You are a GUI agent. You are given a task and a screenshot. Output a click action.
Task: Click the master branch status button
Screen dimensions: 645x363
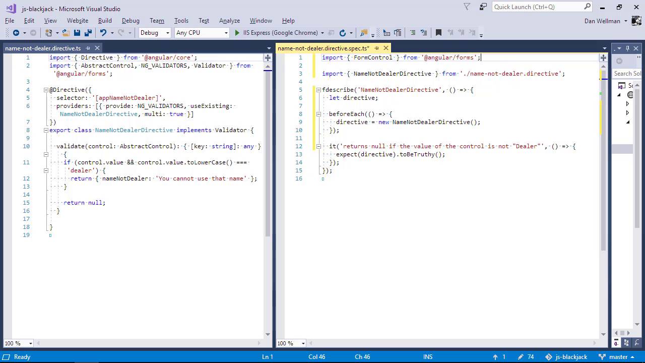(x=616, y=357)
